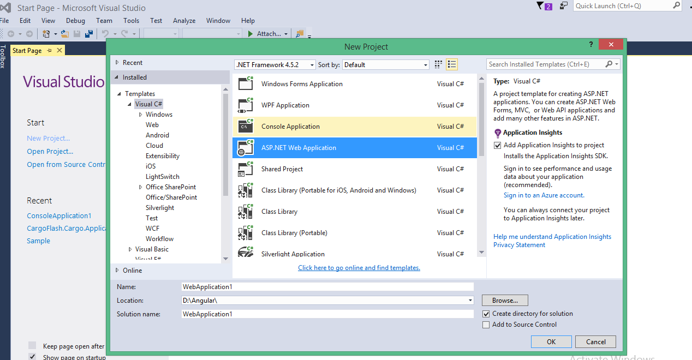The image size is (692, 360).
Task: Open the Edit menu
Action: tap(25, 21)
